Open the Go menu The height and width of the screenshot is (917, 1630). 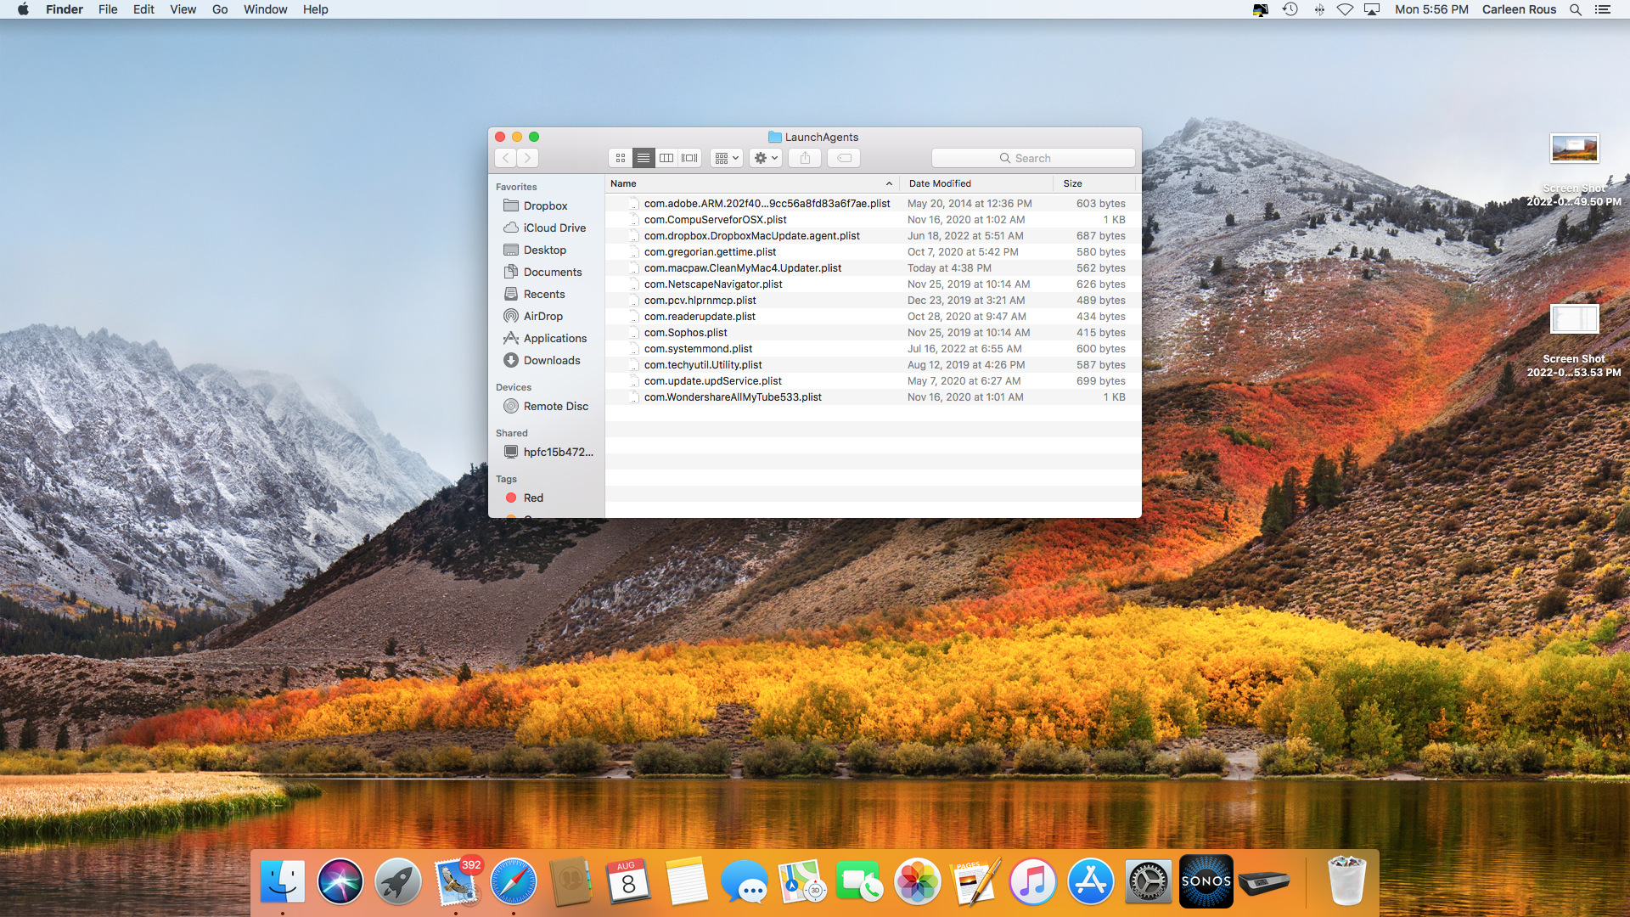pos(220,9)
